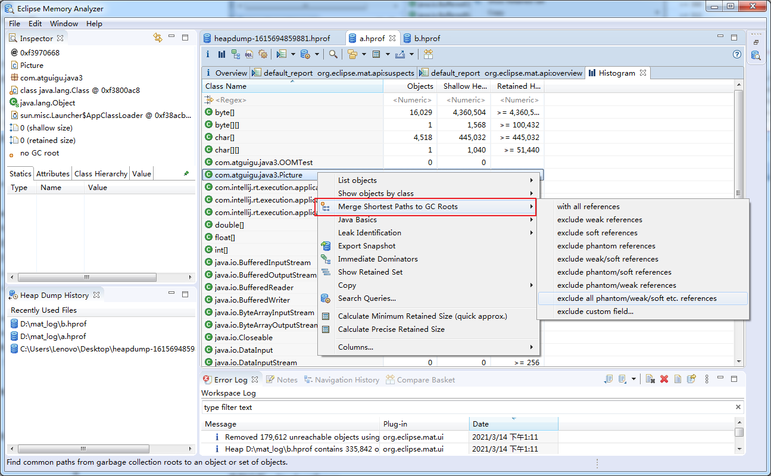Open dropdown arrow beside Query Browser icon
Screen dimensions: 771x476
click(317, 54)
